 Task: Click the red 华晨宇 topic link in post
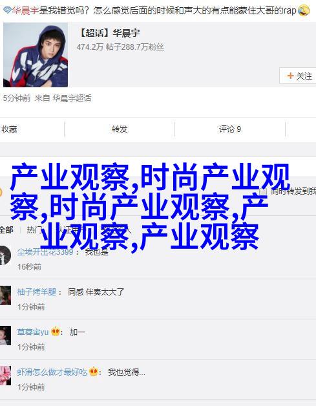point(25,10)
